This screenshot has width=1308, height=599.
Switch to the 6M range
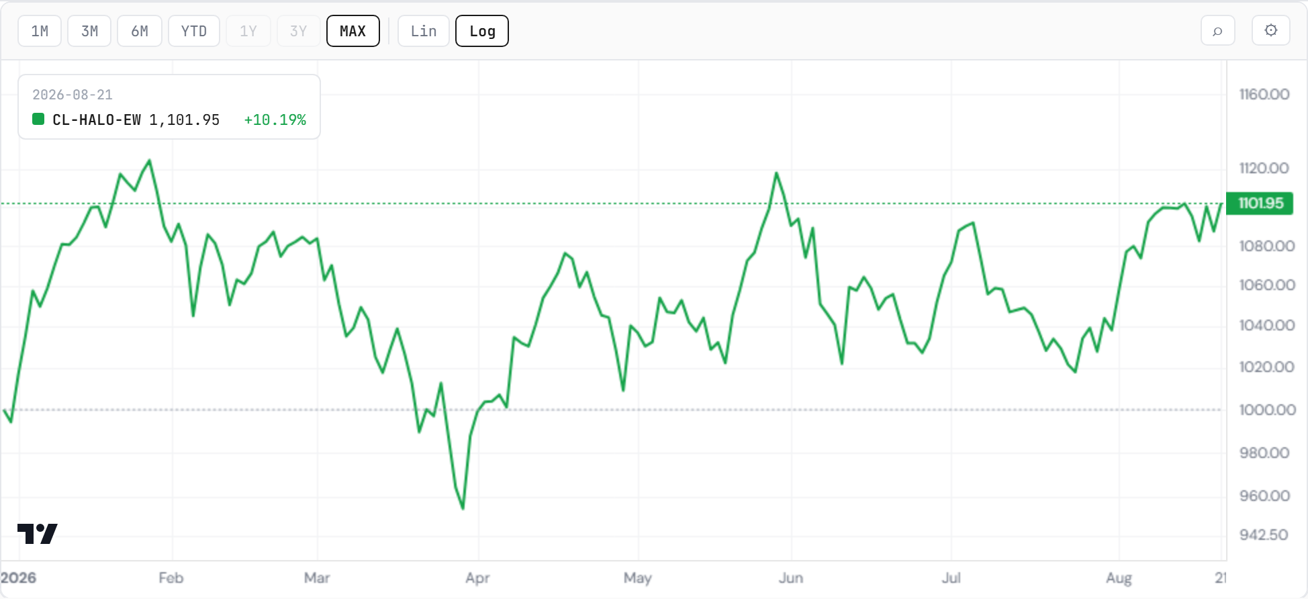[140, 31]
